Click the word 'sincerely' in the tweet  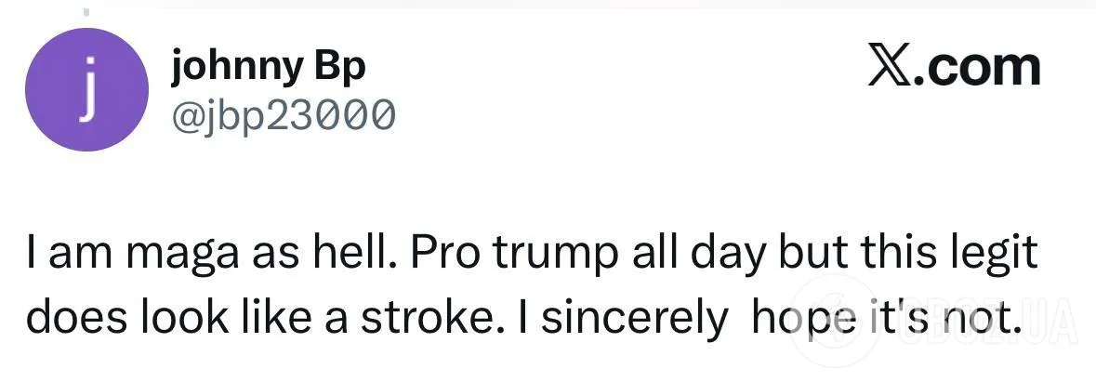click(634, 321)
